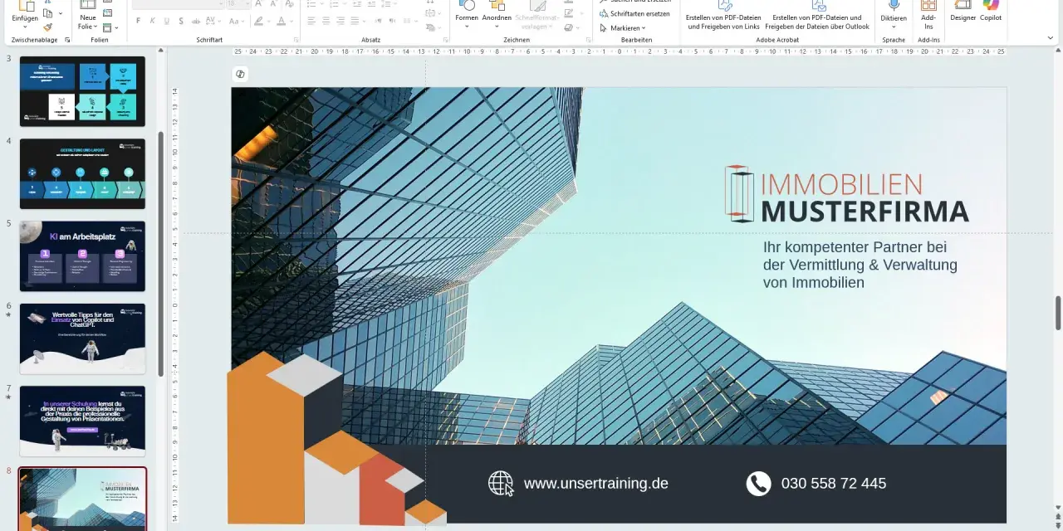The width and height of the screenshot is (1063, 531).
Task: Toggle center alignment paragraph button
Action: pyautogui.click(x=326, y=21)
